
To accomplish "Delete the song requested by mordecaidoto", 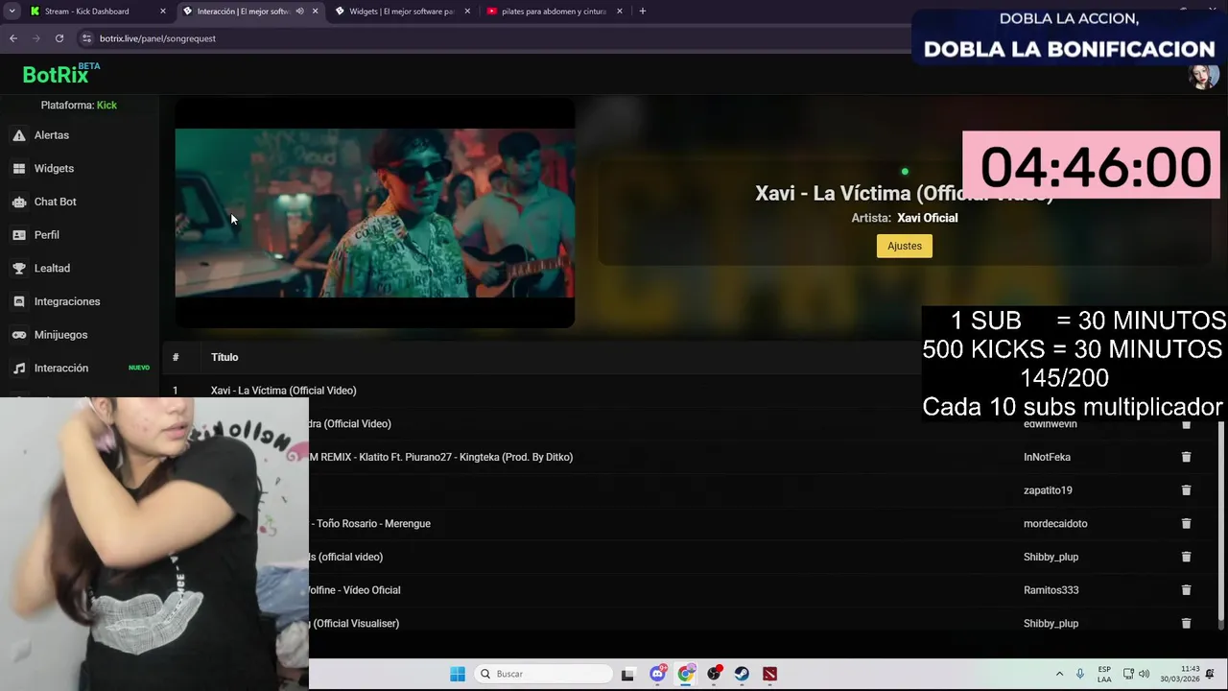I will point(1186,524).
